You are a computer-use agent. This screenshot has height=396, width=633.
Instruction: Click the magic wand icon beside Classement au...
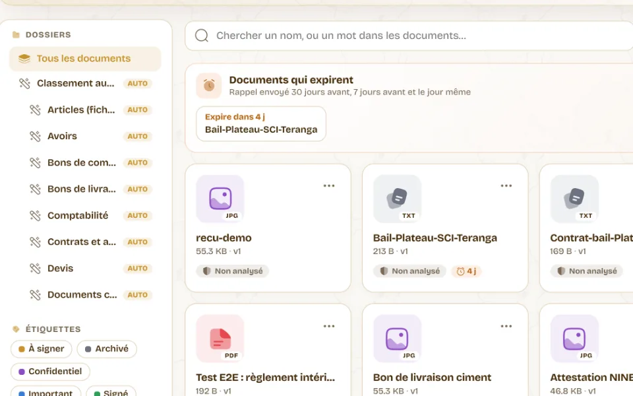(x=24, y=83)
